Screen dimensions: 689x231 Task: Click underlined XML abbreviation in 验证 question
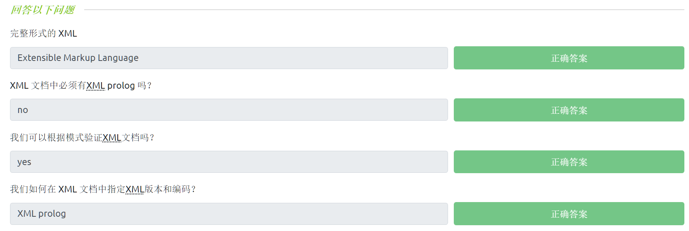point(112,138)
